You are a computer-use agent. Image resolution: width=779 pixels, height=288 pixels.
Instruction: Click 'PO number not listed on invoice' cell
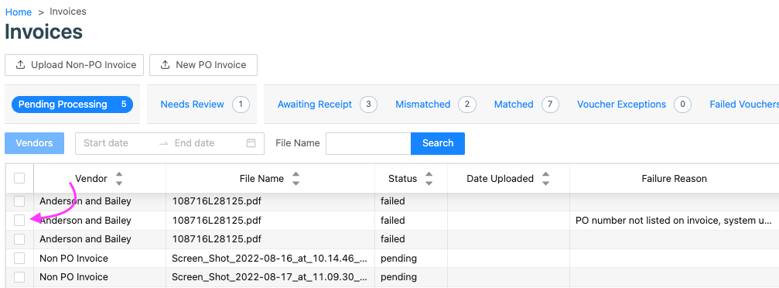[673, 221]
